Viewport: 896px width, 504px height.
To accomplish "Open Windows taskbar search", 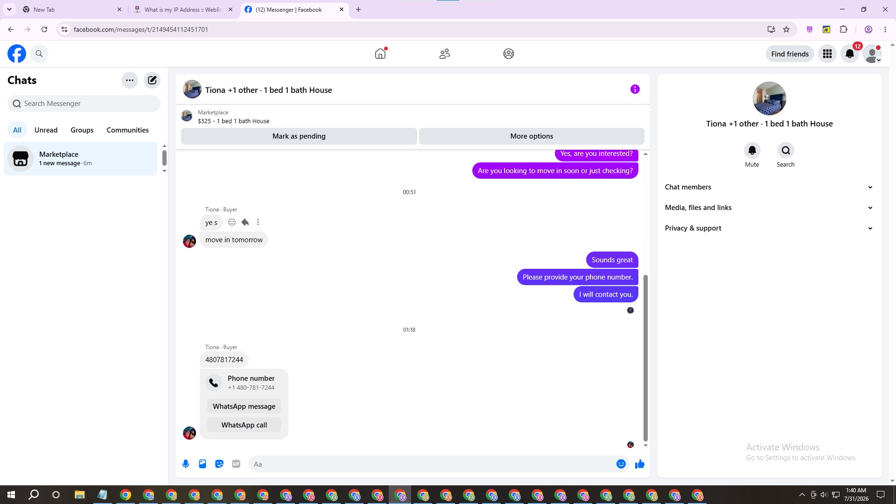I will 34,495.
